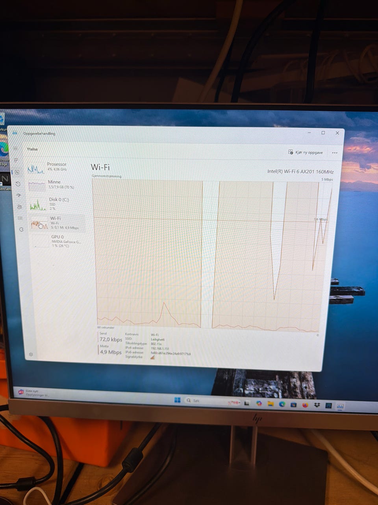Open the Details list icon
The image size is (378, 505).
20,218
